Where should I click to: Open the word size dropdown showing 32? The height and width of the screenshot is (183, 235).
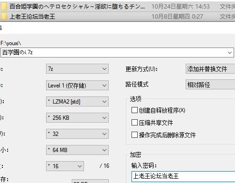[77, 134]
